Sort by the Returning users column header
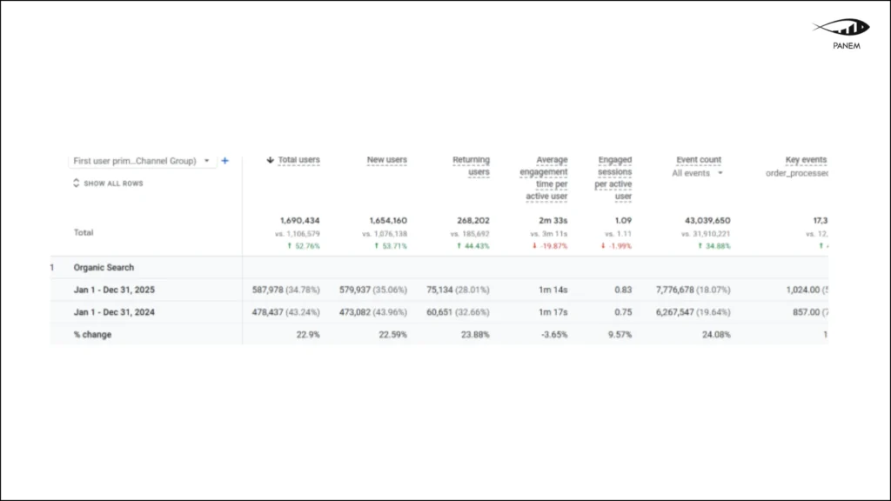 [471, 166]
